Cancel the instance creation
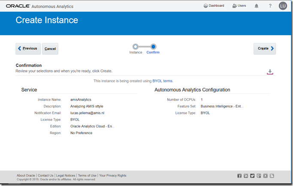This screenshot has height=186, width=293. [x=50, y=49]
